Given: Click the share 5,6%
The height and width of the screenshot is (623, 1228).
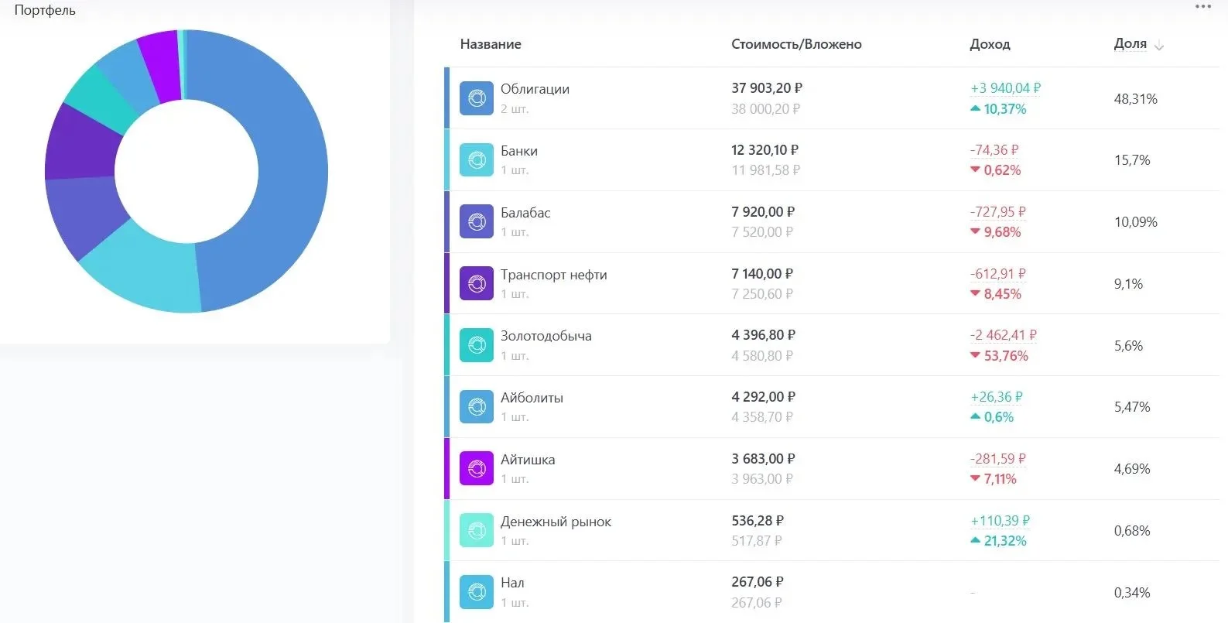Looking at the screenshot, I should pos(1128,346).
